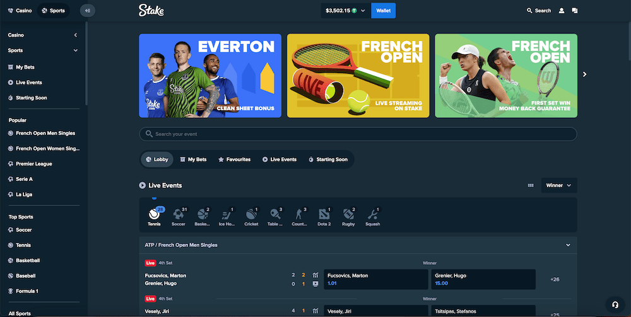Screen dimensions: 631x317
Task: Open French Open Money Back Guarantee banner
Action: point(506,76)
